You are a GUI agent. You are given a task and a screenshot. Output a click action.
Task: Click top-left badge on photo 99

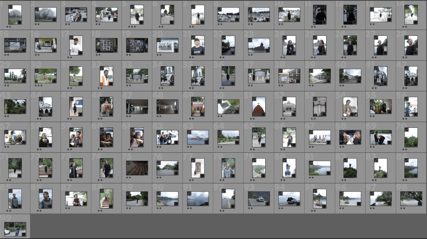[7, 224]
